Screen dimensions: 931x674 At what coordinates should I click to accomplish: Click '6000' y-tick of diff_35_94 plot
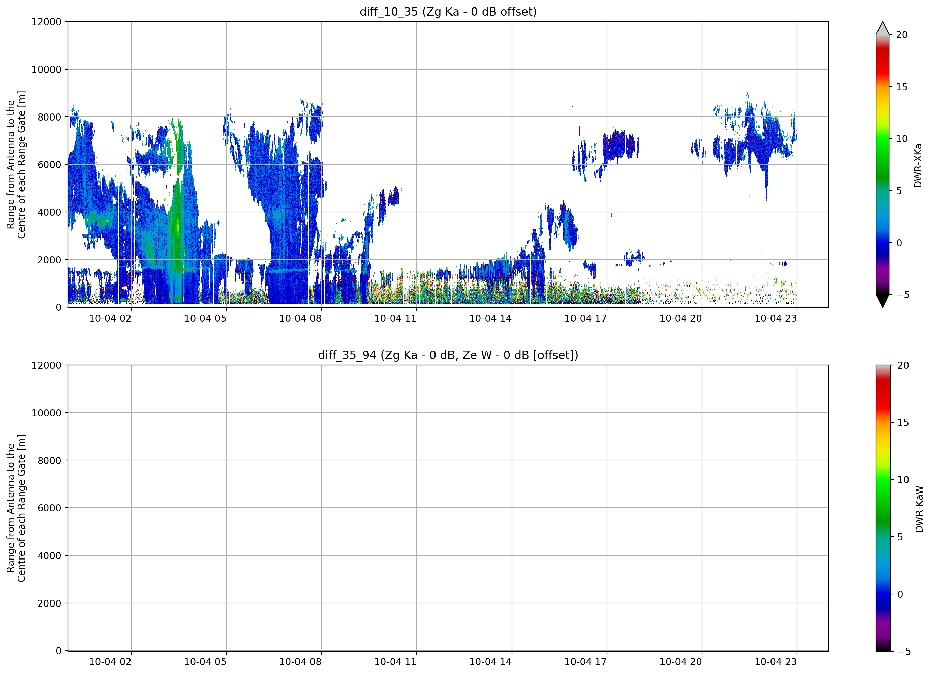[49, 508]
